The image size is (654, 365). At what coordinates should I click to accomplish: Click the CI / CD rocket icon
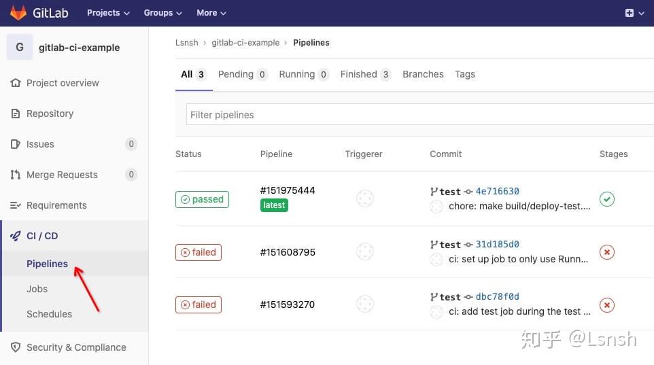click(x=16, y=236)
